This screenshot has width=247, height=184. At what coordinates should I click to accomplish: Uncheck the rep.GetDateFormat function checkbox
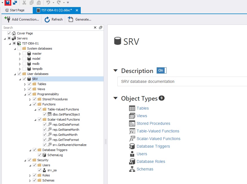click(45, 125)
